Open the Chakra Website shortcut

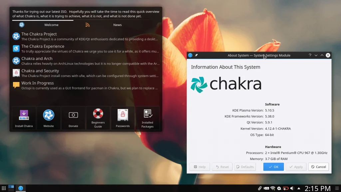click(x=49, y=118)
